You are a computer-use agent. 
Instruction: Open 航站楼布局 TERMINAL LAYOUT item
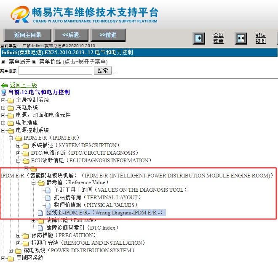(x=97, y=198)
